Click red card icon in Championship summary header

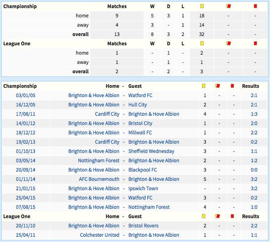pyautogui.click(x=255, y=6)
